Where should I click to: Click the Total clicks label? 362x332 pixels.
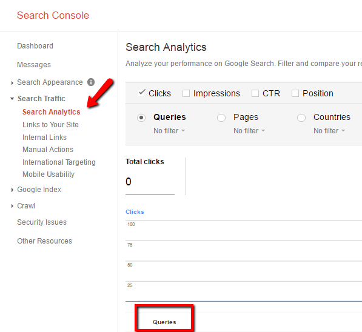click(x=145, y=162)
